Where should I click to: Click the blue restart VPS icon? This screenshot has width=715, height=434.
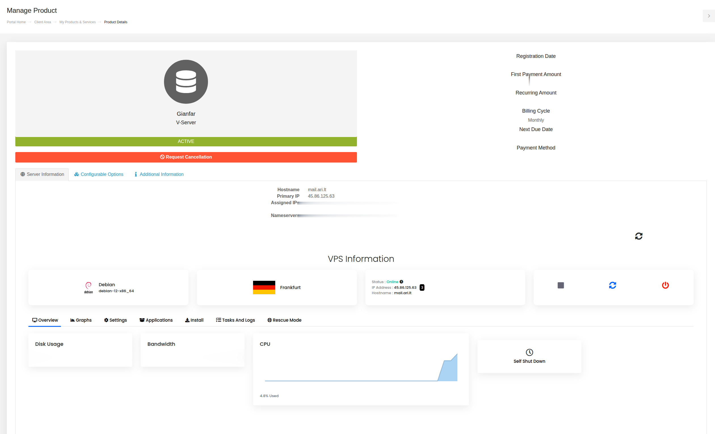[x=613, y=285]
